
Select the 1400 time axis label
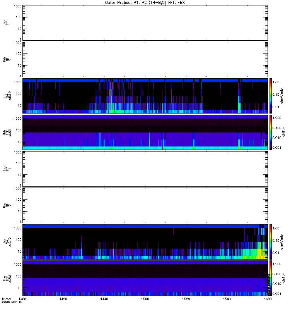[x=22, y=299]
